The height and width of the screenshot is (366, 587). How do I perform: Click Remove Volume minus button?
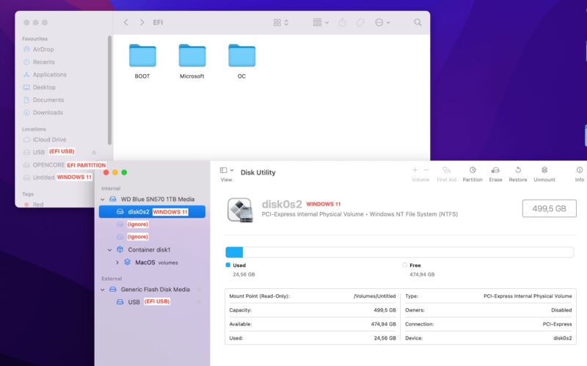(426, 170)
